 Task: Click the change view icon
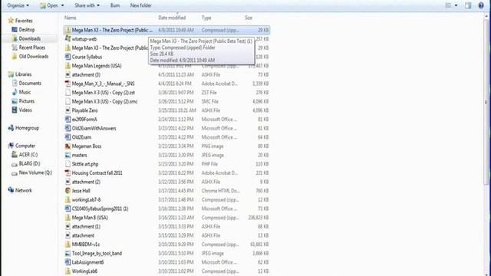[x=448, y=5]
